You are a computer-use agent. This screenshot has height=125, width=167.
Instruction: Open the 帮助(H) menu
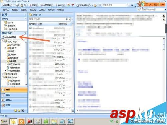[x=60, y=10]
